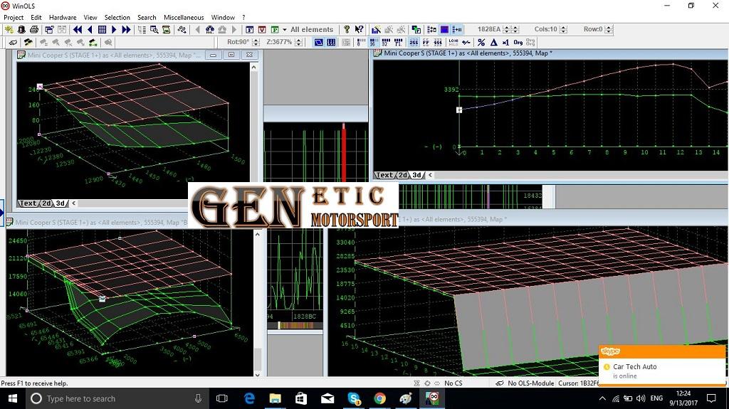Jump to the first map with double-left arrow

(77, 30)
